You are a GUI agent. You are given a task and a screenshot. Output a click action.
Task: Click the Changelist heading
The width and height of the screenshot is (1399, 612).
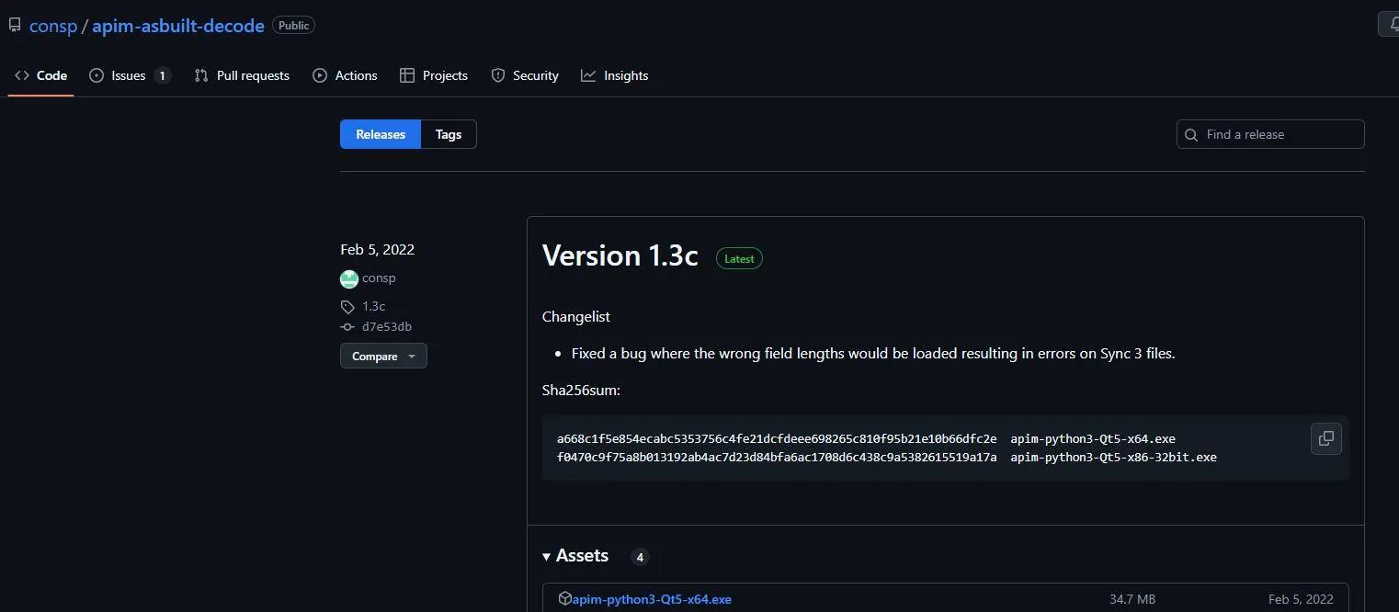(x=576, y=316)
